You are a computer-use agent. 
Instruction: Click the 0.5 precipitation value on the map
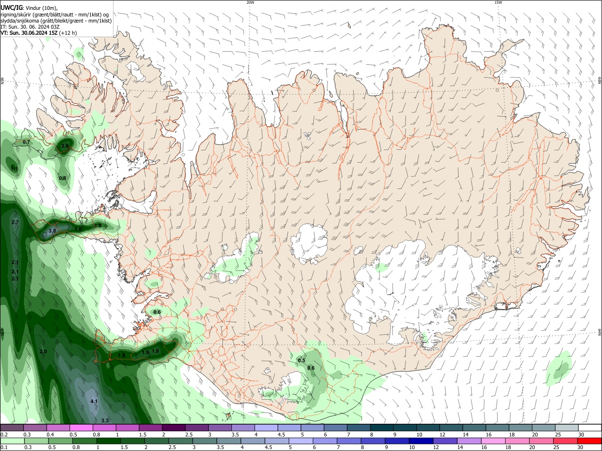pyautogui.click(x=302, y=360)
